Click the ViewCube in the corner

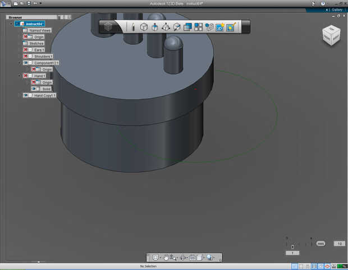click(x=331, y=35)
